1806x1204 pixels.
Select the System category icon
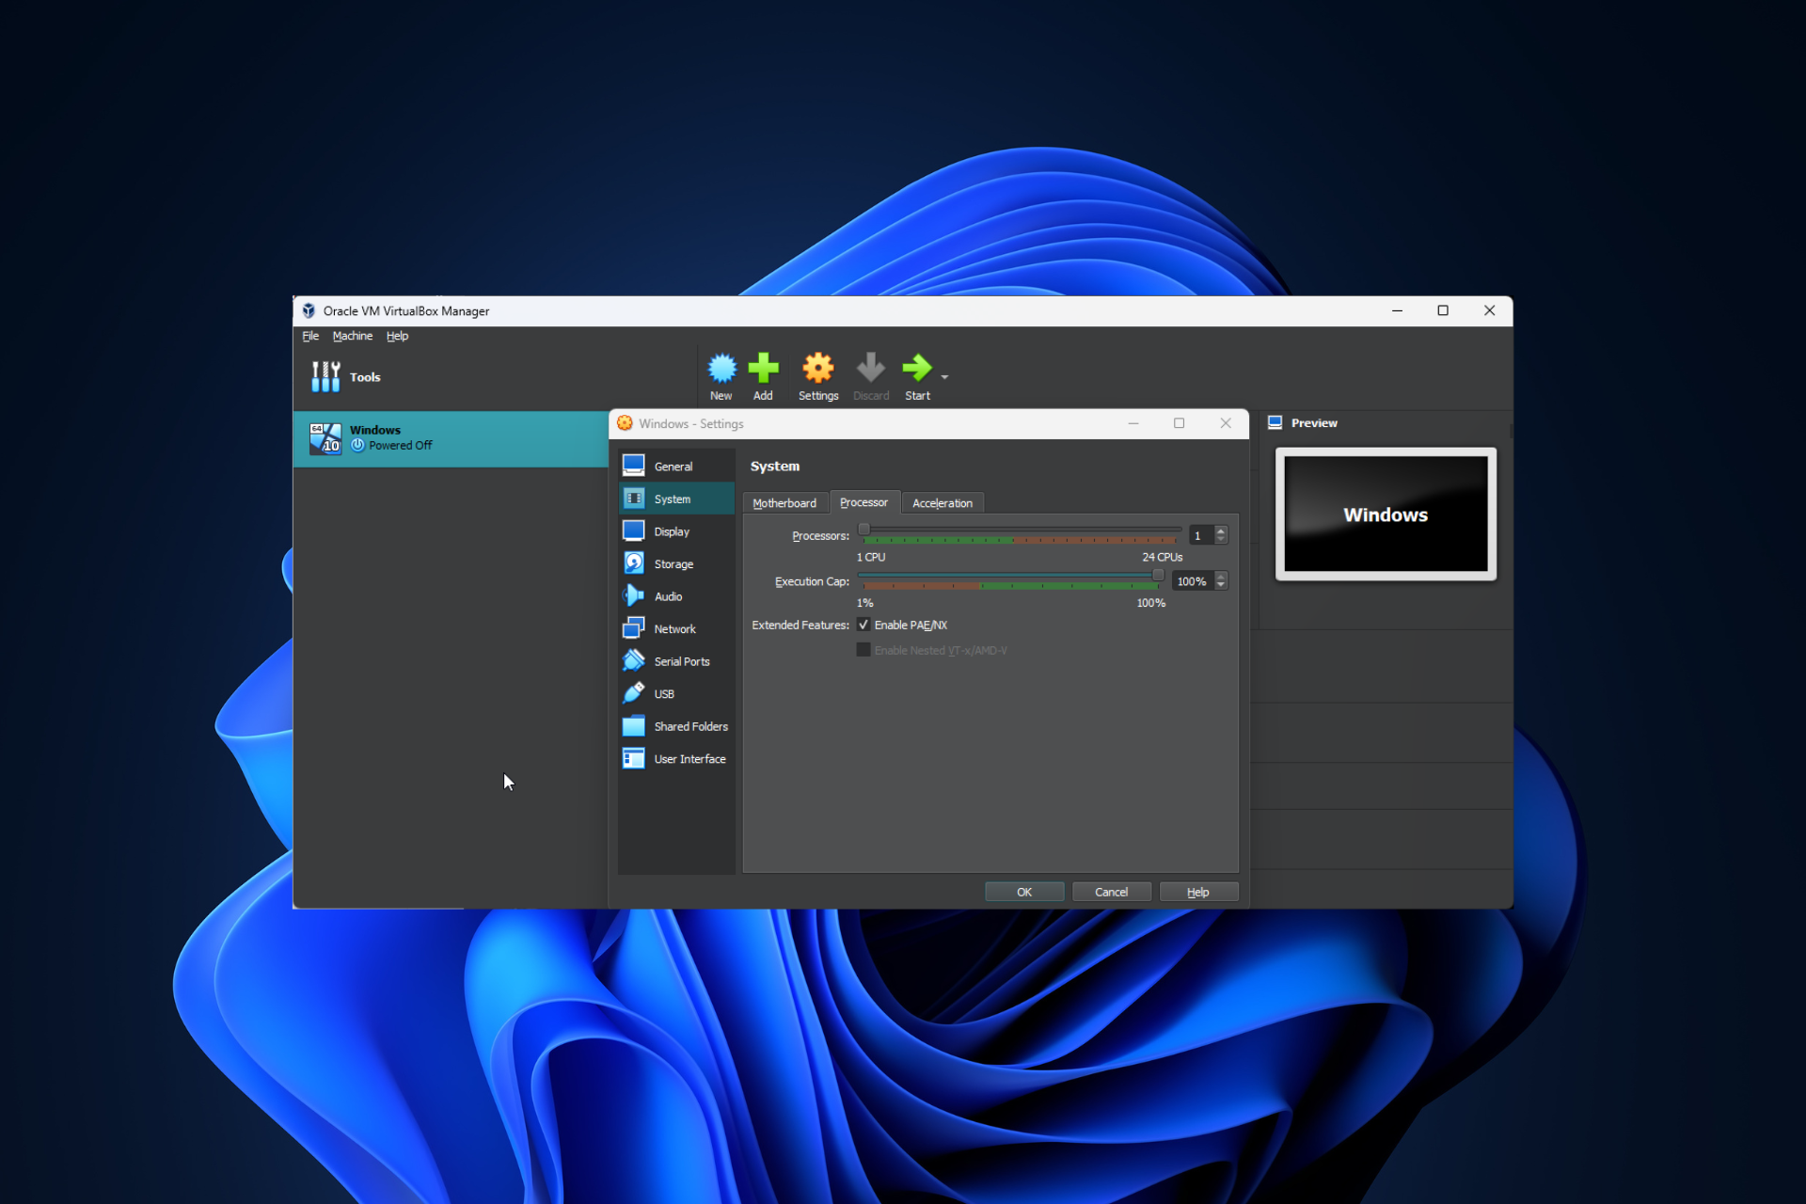pos(634,499)
